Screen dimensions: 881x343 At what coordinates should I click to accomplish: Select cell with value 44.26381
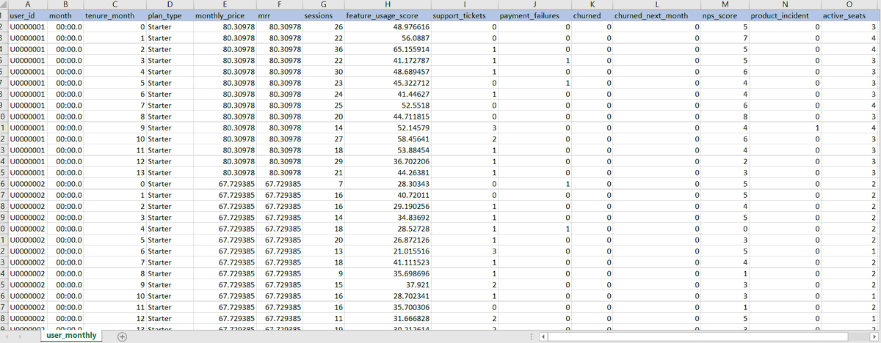coord(387,173)
